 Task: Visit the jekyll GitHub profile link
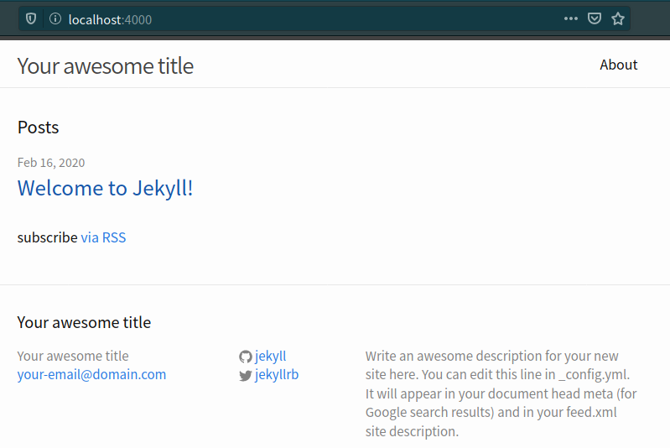pos(271,357)
